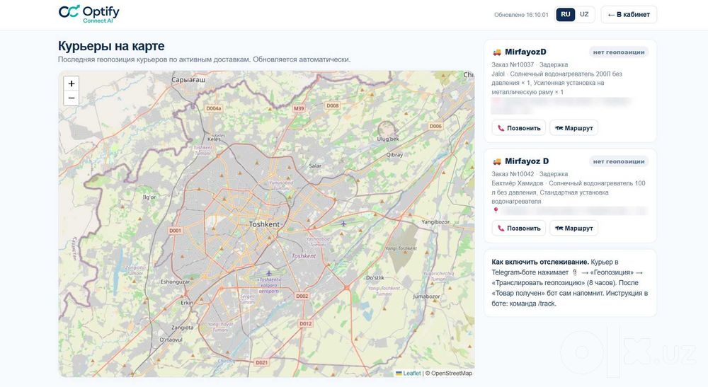
Task: Click the phone icon in MirfayozD's Позвонить button
Action: pyautogui.click(x=501, y=128)
